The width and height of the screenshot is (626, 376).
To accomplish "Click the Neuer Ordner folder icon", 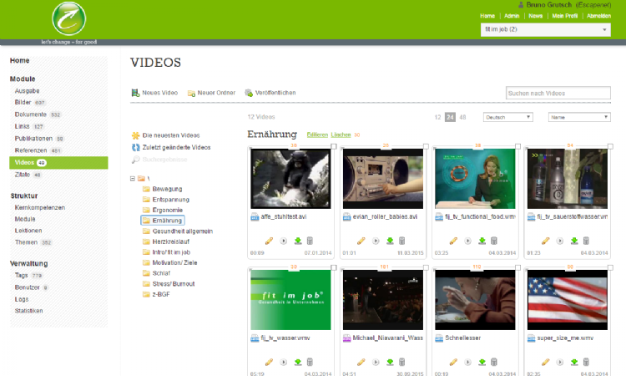I will (191, 93).
